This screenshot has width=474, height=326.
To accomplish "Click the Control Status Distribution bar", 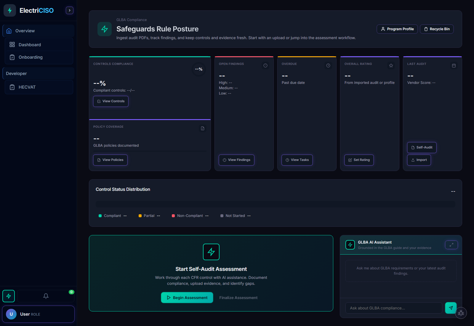I will pos(275,204).
